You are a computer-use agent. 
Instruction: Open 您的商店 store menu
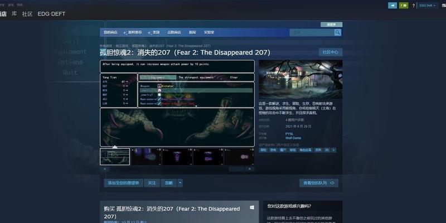(x=110, y=32)
